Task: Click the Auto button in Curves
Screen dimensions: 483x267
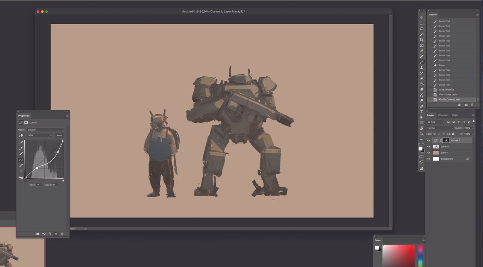Action: [x=60, y=136]
